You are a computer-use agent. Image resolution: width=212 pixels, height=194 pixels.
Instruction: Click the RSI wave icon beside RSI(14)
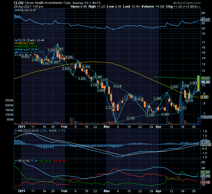16,10
